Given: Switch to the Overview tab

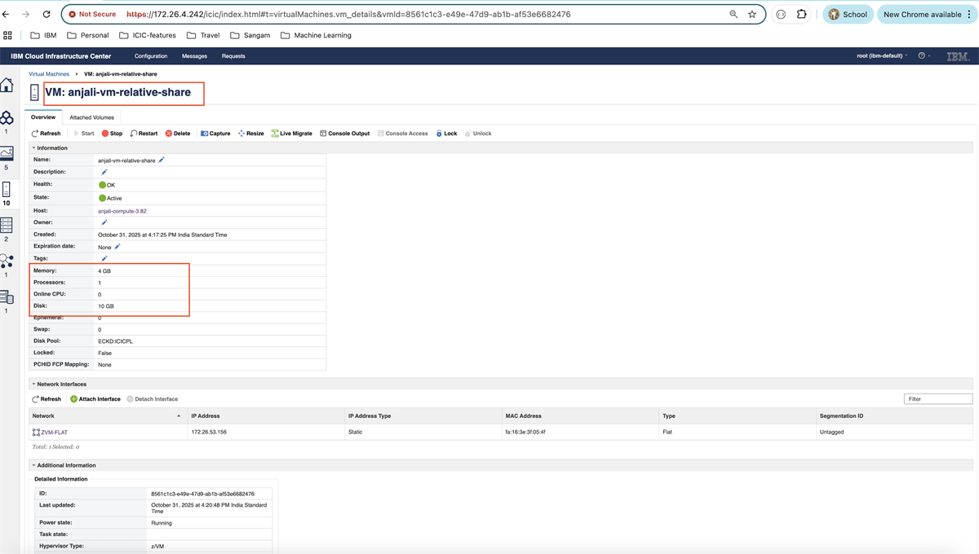Looking at the screenshot, I should (x=43, y=117).
